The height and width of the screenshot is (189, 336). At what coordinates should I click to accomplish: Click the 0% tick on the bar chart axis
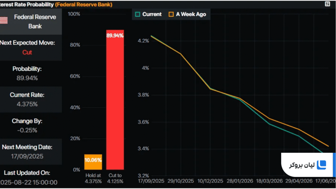point(76,170)
